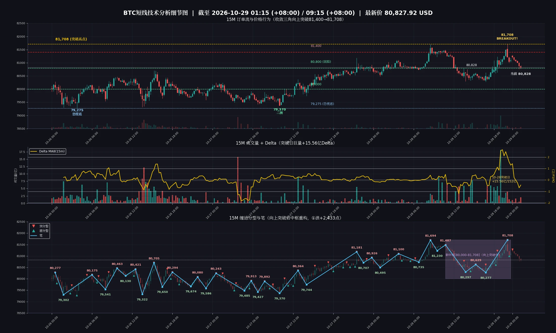Click the '80,243' peak label

coord(216,269)
